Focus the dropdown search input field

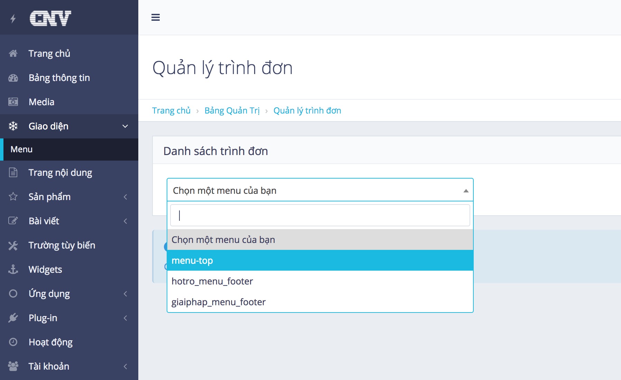click(x=320, y=215)
